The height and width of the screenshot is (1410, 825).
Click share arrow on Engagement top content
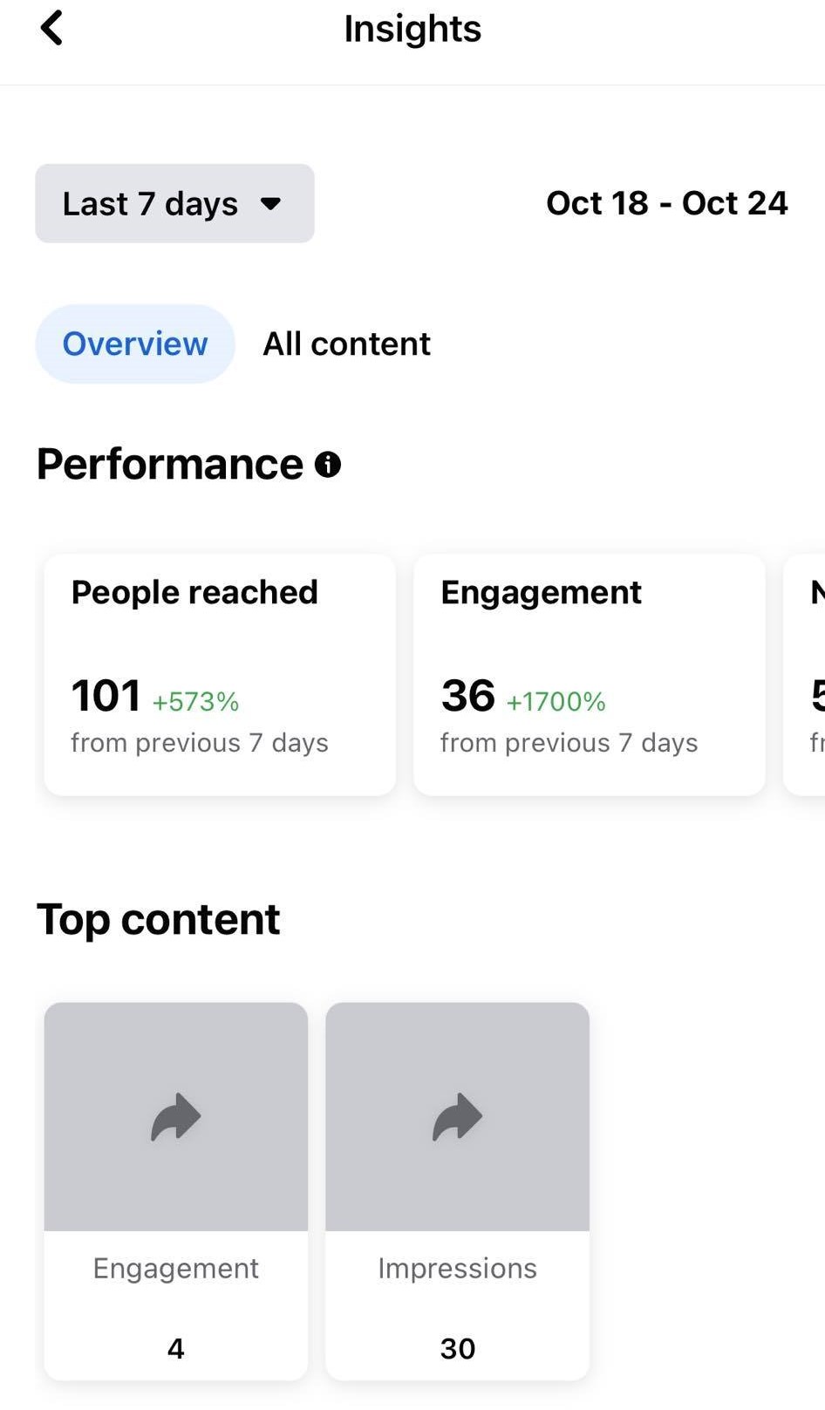(x=176, y=1117)
